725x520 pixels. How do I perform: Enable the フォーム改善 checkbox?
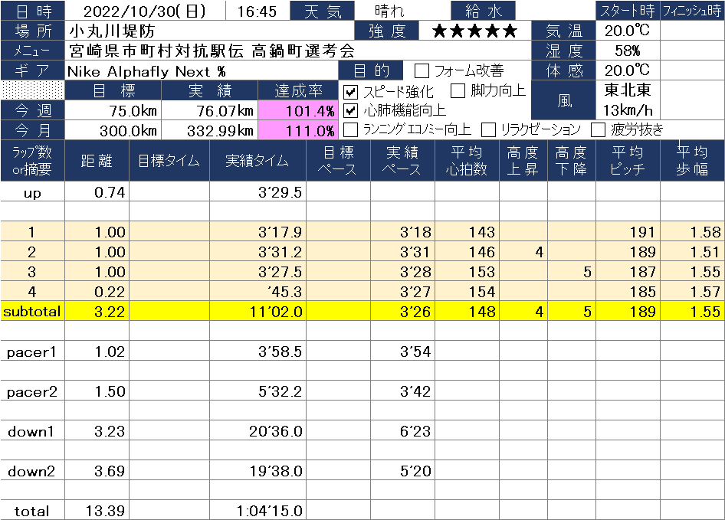click(x=422, y=71)
